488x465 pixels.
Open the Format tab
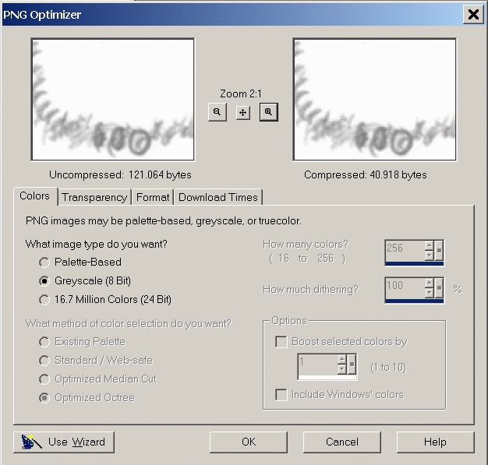click(x=153, y=198)
